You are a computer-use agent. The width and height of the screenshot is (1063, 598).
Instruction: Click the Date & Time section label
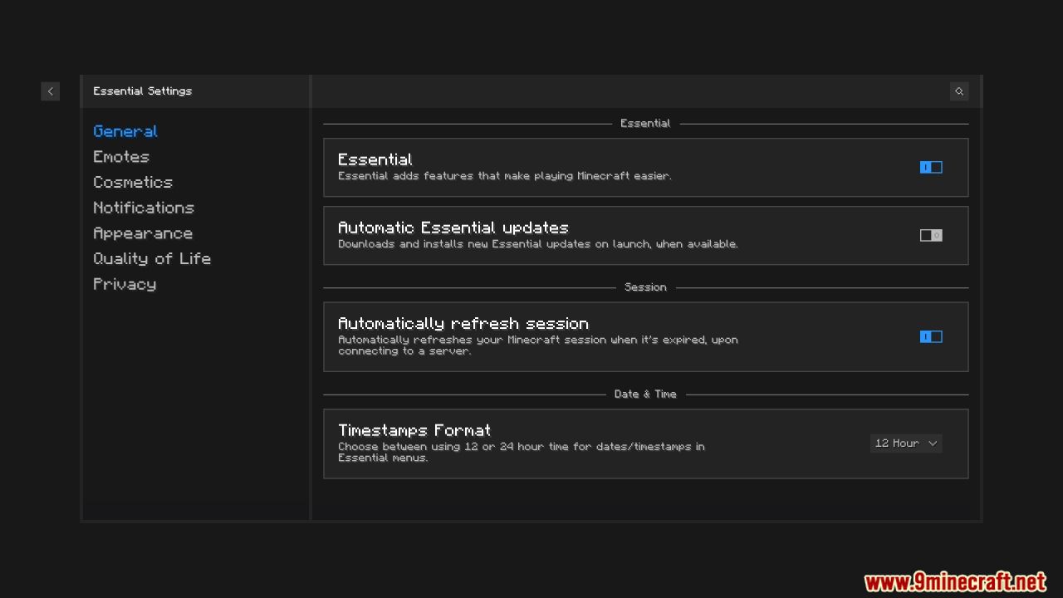point(645,395)
